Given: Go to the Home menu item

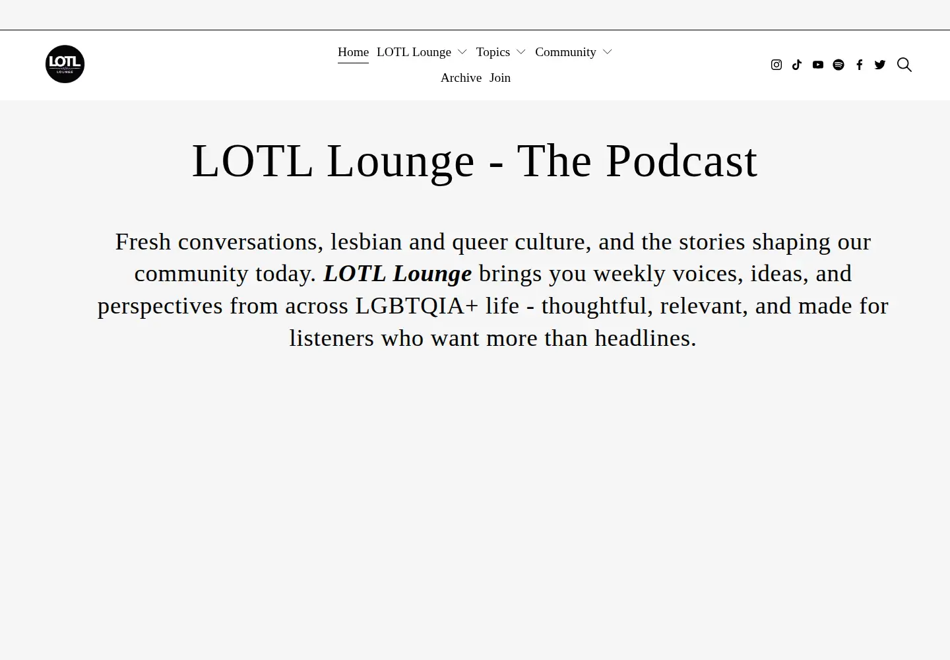Looking at the screenshot, I should (353, 52).
